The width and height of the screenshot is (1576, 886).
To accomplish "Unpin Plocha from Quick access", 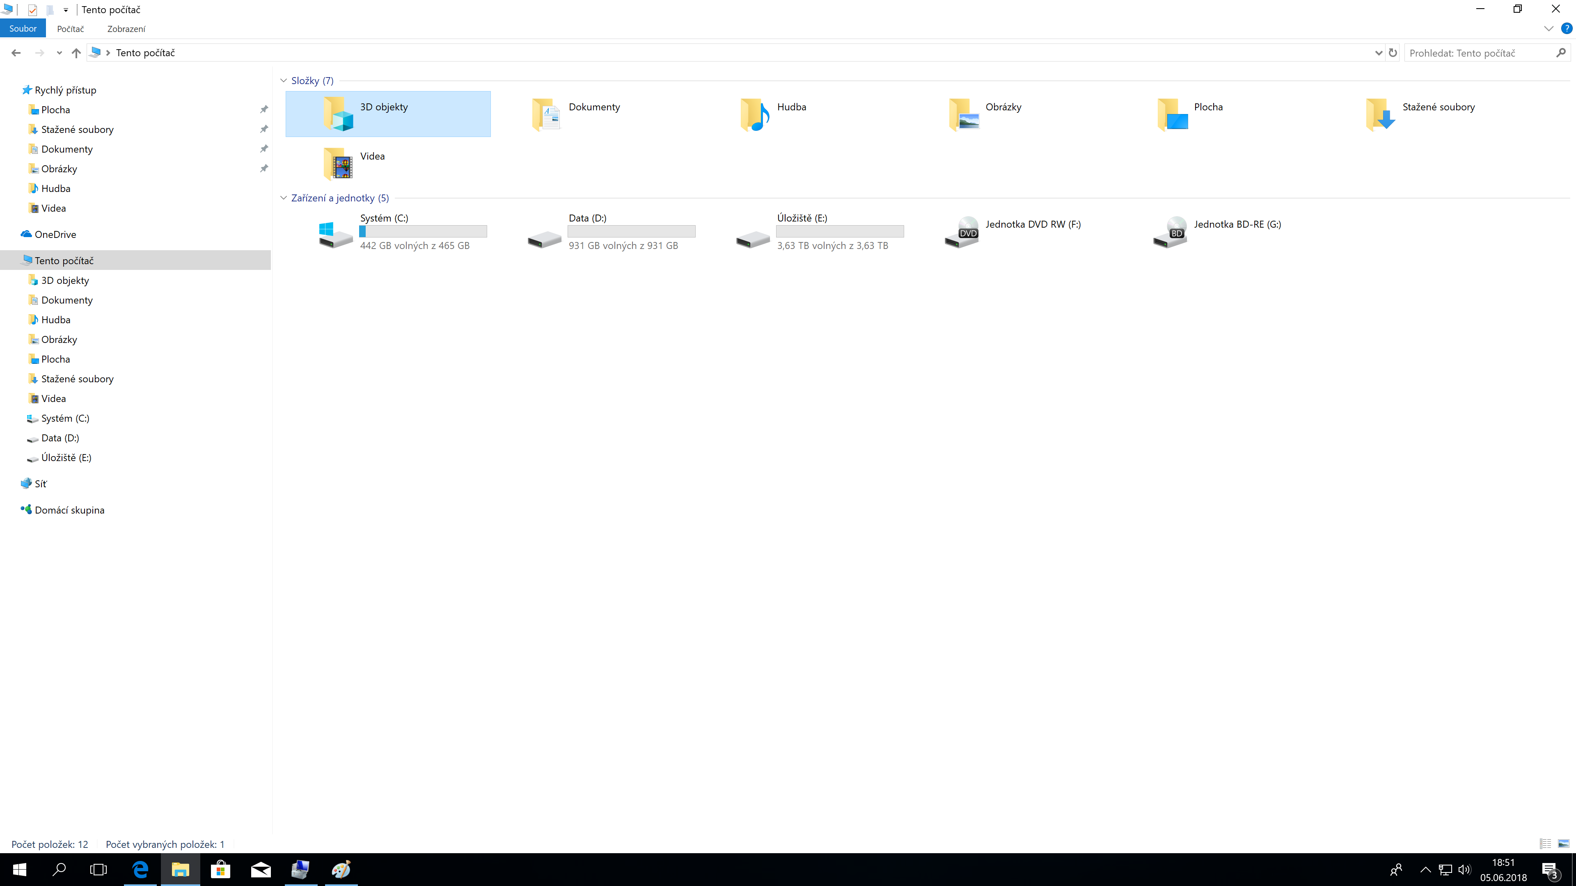I will [263, 110].
